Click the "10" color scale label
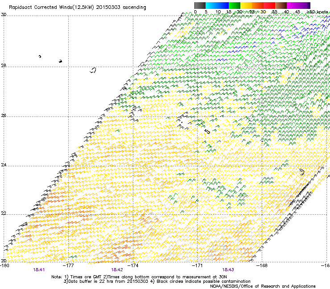330x289 pixels. click(x=218, y=12)
